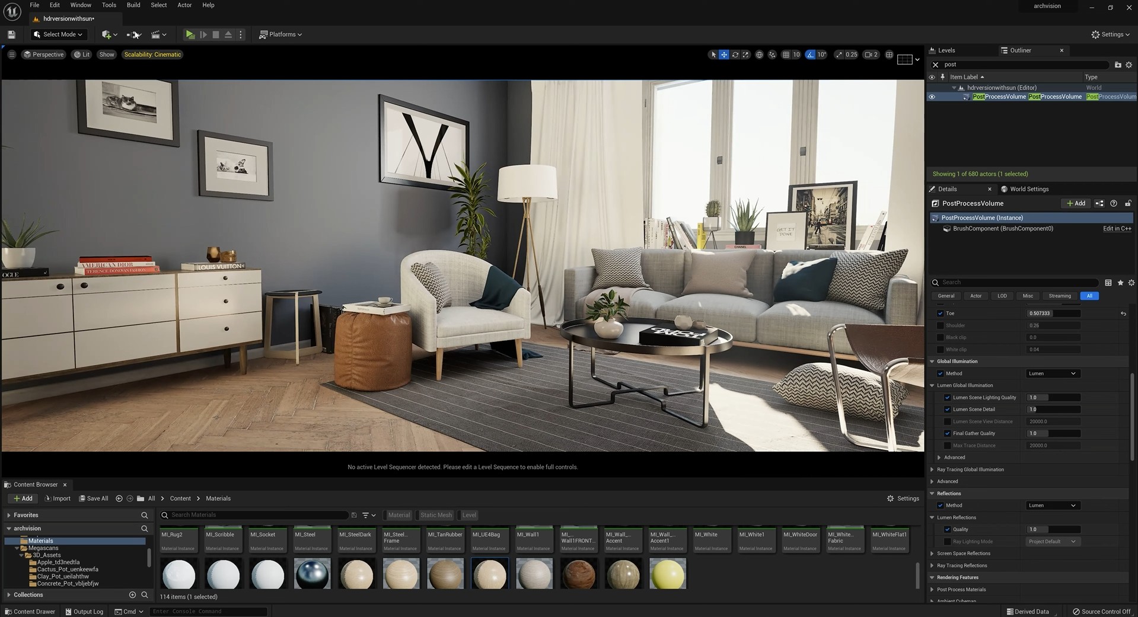This screenshot has height=617, width=1138.
Task: Uncheck Lumen Scene Detail
Action: [948, 409]
